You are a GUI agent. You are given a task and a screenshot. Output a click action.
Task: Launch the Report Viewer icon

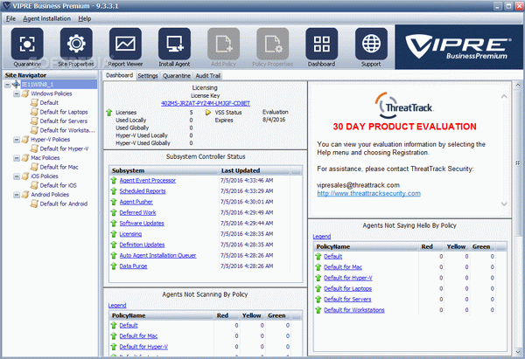click(125, 44)
